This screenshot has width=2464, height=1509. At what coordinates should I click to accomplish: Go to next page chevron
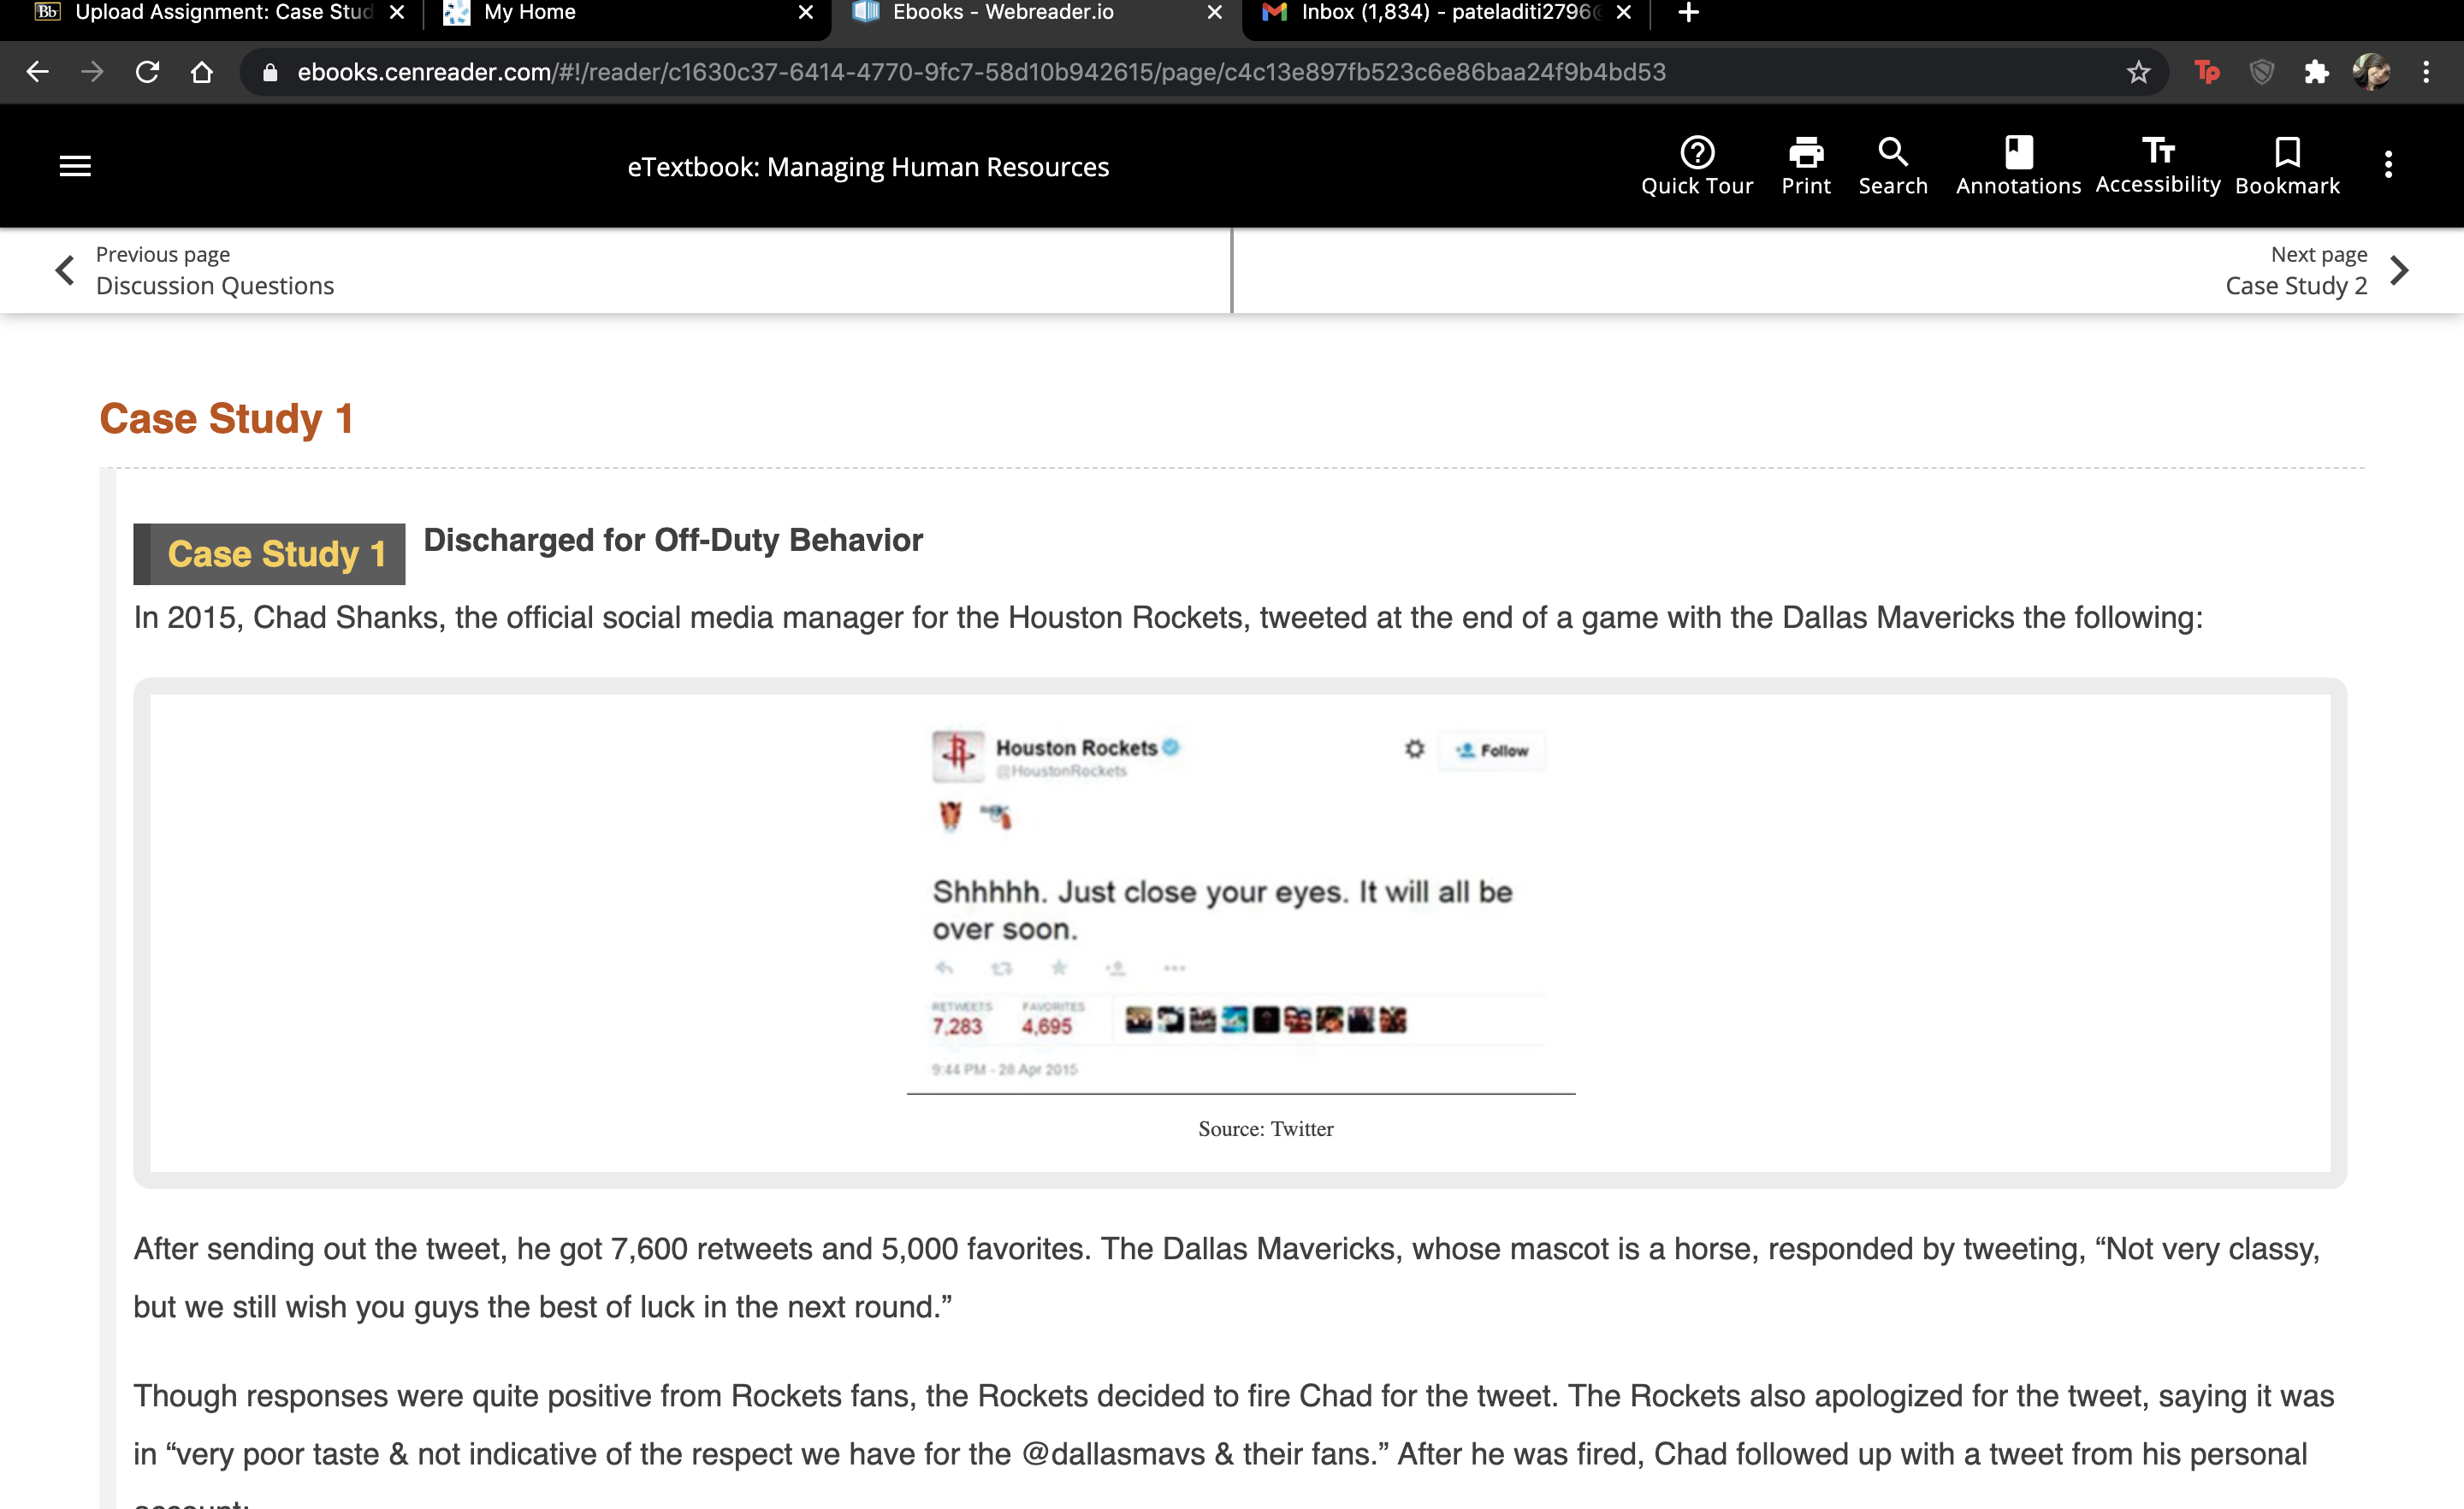tap(2399, 270)
